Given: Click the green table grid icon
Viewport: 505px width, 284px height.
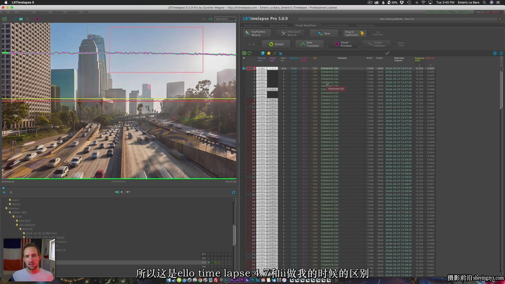Looking at the screenshot, I should [244, 53].
